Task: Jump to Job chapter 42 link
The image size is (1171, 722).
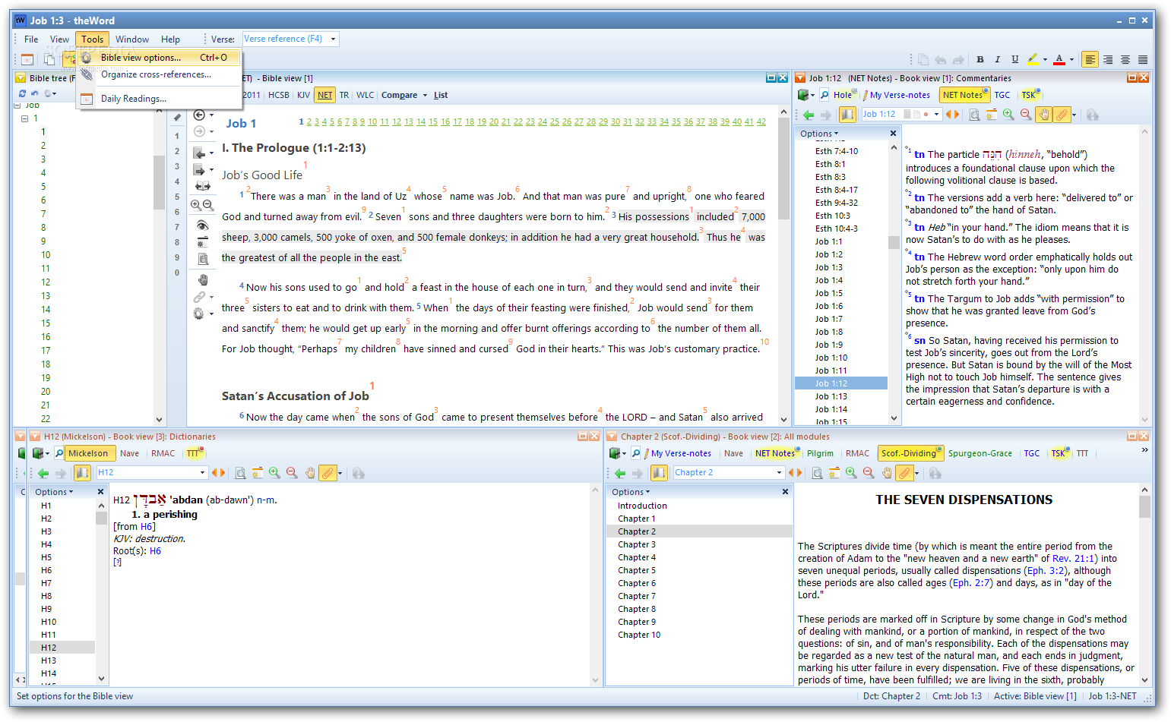Action: click(x=761, y=121)
